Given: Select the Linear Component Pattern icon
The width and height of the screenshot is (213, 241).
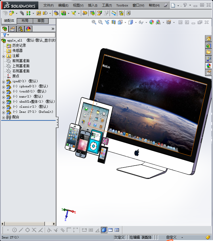Looking at the screenshot, I should pos(28,13).
